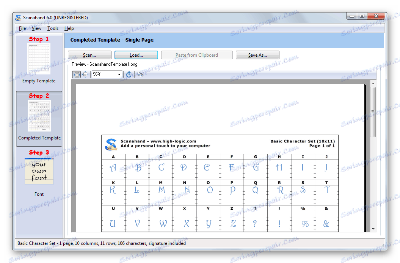Screen dimensions: 400x263
Task: Open the Tools menu
Action: (53, 28)
